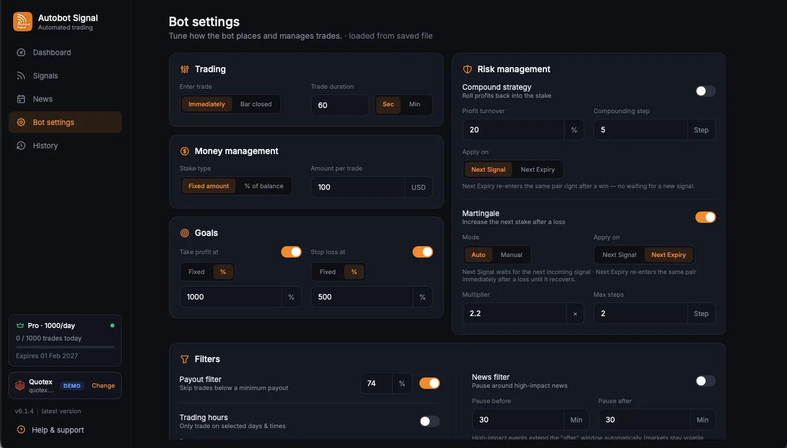Click the Dashboard gauge icon in sidebar

[x=21, y=52]
